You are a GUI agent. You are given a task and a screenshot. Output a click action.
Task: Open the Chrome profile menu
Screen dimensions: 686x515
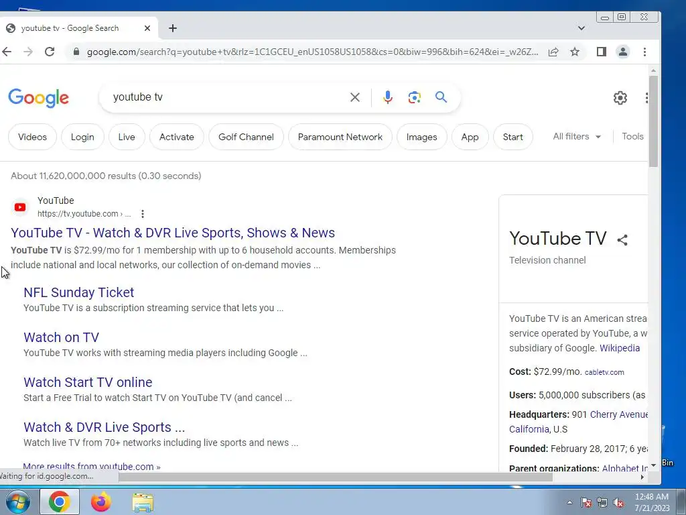622,52
